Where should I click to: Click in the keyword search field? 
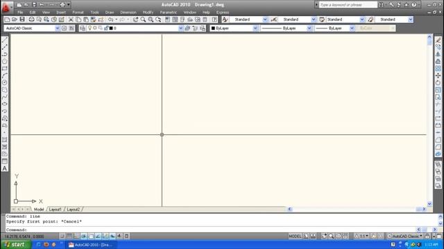pos(348,5)
